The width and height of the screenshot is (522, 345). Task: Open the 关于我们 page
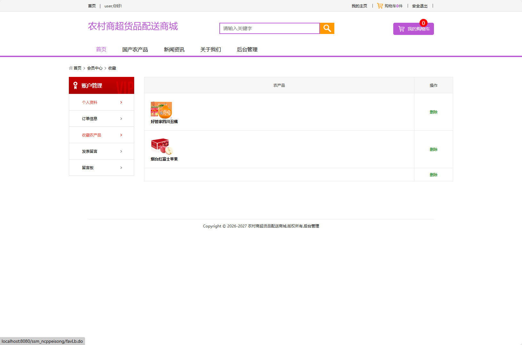click(x=210, y=49)
